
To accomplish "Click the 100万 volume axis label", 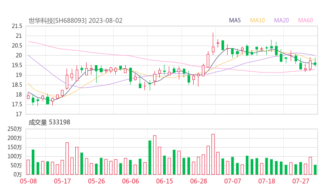I will (15, 157).
